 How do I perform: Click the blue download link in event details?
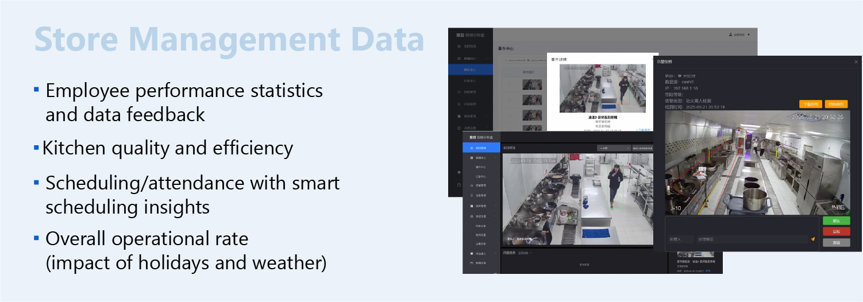tap(644, 130)
